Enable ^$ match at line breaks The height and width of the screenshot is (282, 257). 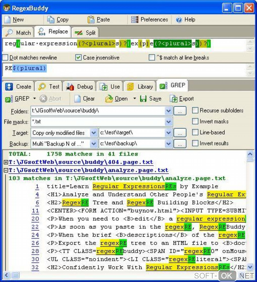[152, 58]
